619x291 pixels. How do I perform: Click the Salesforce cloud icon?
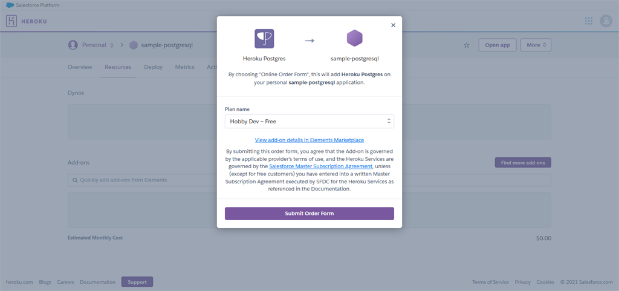tap(10, 5)
